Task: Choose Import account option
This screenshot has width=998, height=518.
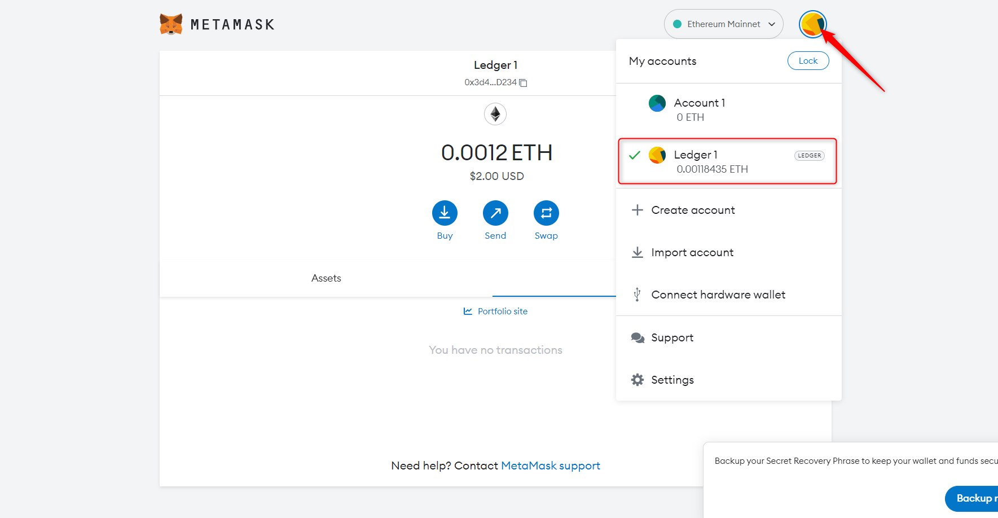Action: click(692, 252)
